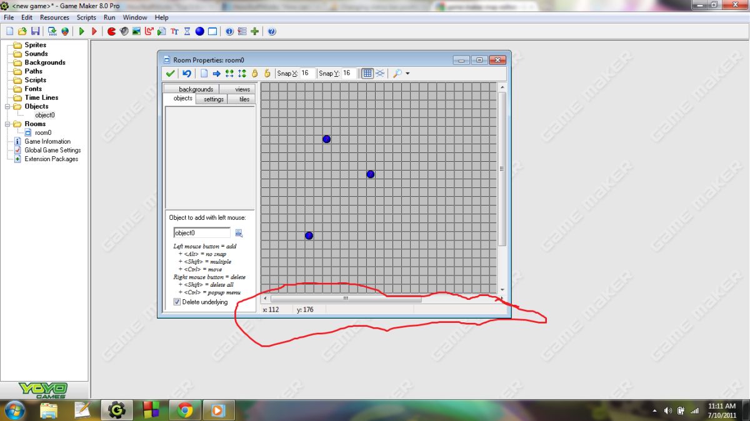Publish the game with globe icon
Screen dimensions: 750x421
pos(65,31)
